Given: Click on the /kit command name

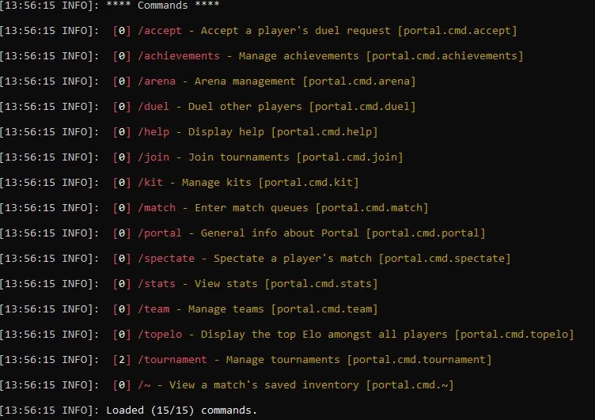Looking at the screenshot, I should [150, 183].
